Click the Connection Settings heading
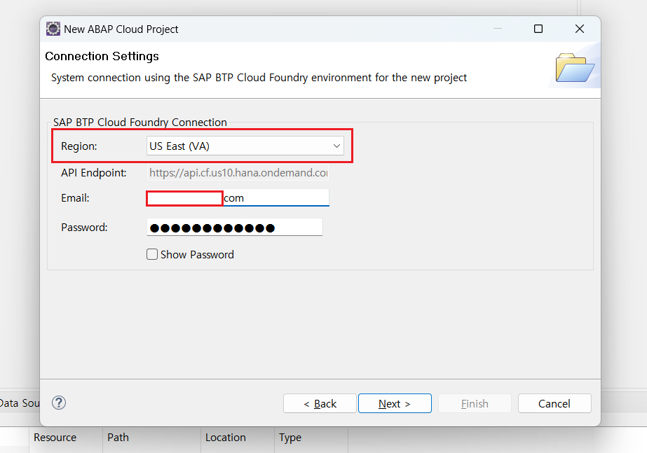Viewport: 647px width, 453px height. (x=102, y=56)
